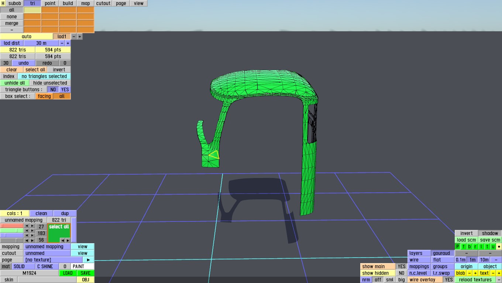Image resolution: width=502 pixels, height=283 pixels.
Task: Switch to the point mode tab
Action: (x=50, y=3)
